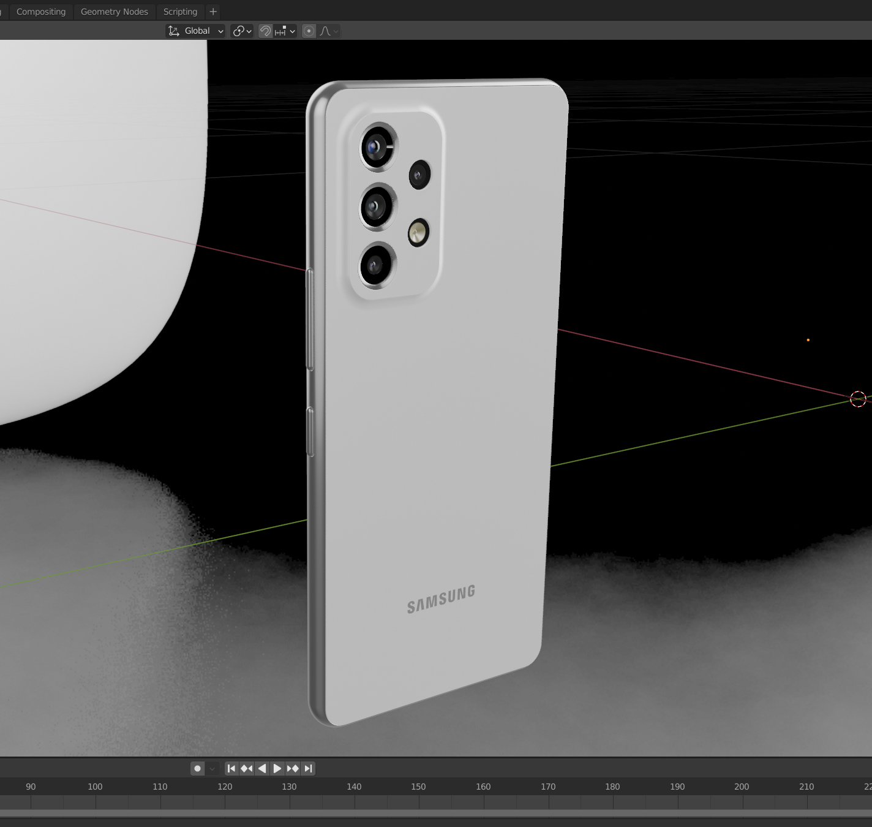Screen dimensions: 872x827
Task: Toggle proportional editing
Action: pyautogui.click(x=309, y=31)
